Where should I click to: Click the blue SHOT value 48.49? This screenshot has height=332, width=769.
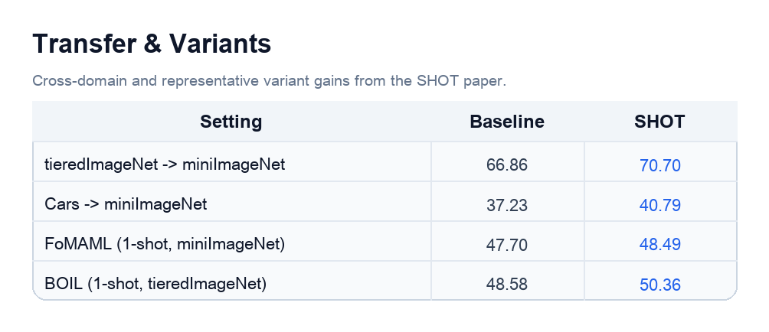[660, 245]
